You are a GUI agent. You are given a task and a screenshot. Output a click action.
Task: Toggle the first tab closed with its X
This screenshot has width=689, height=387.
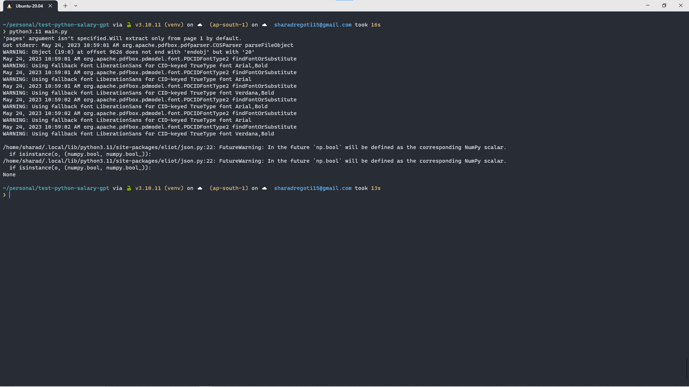pos(50,6)
